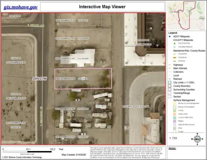This screenshot has width=207, height=160.
Task: Click the City Limits box symbol
Action: 170,83
